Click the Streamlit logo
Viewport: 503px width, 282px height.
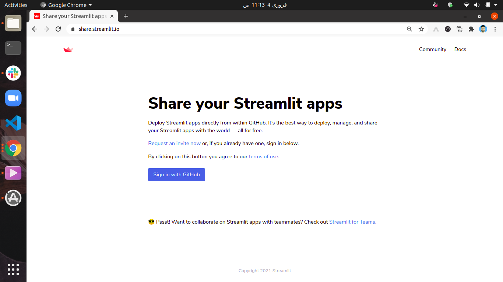[x=68, y=49]
